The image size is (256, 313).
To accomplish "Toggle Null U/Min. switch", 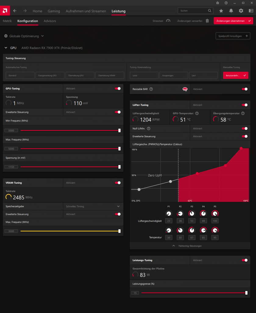I will (245, 129).
